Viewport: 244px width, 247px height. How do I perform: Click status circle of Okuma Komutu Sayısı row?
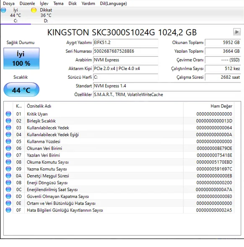point(8,162)
